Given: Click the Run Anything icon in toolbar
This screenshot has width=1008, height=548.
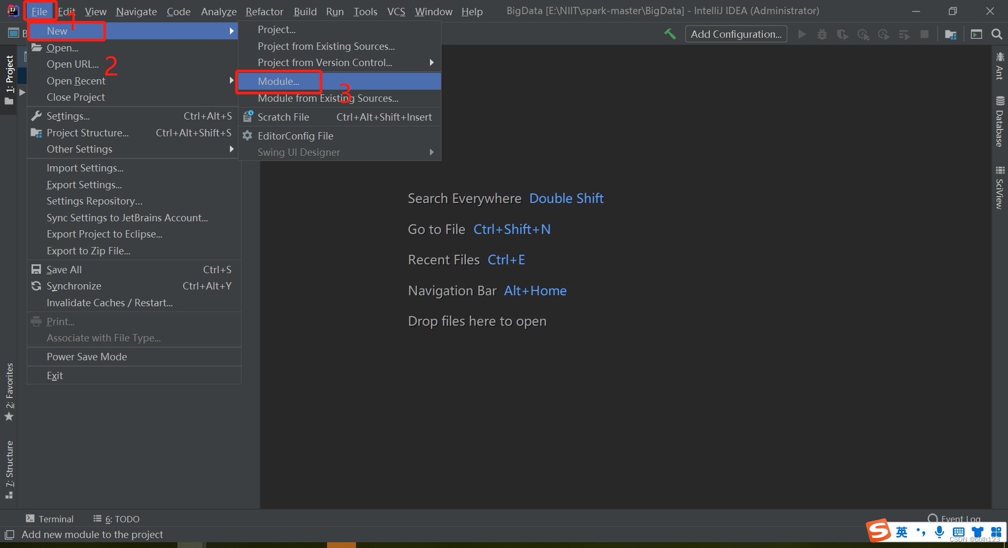Looking at the screenshot, I should point(976,34).
